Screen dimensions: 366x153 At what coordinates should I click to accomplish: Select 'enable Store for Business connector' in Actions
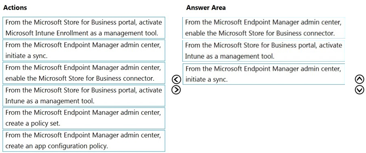point(84,73)
